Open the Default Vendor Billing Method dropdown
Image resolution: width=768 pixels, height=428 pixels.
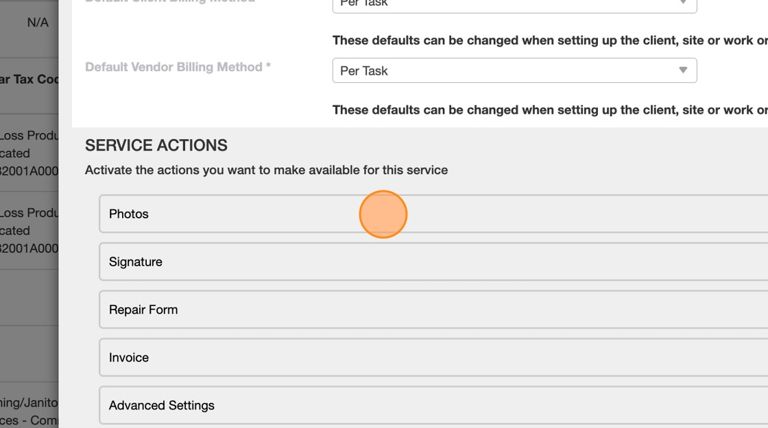tap(507, 71)
